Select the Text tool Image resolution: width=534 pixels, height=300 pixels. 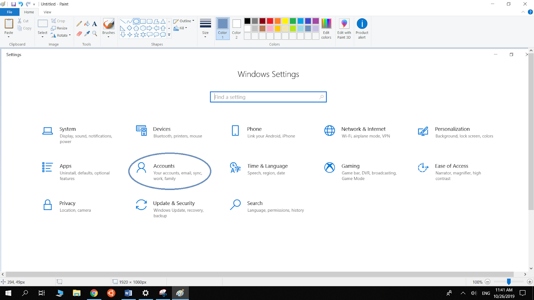click(94, 24)
